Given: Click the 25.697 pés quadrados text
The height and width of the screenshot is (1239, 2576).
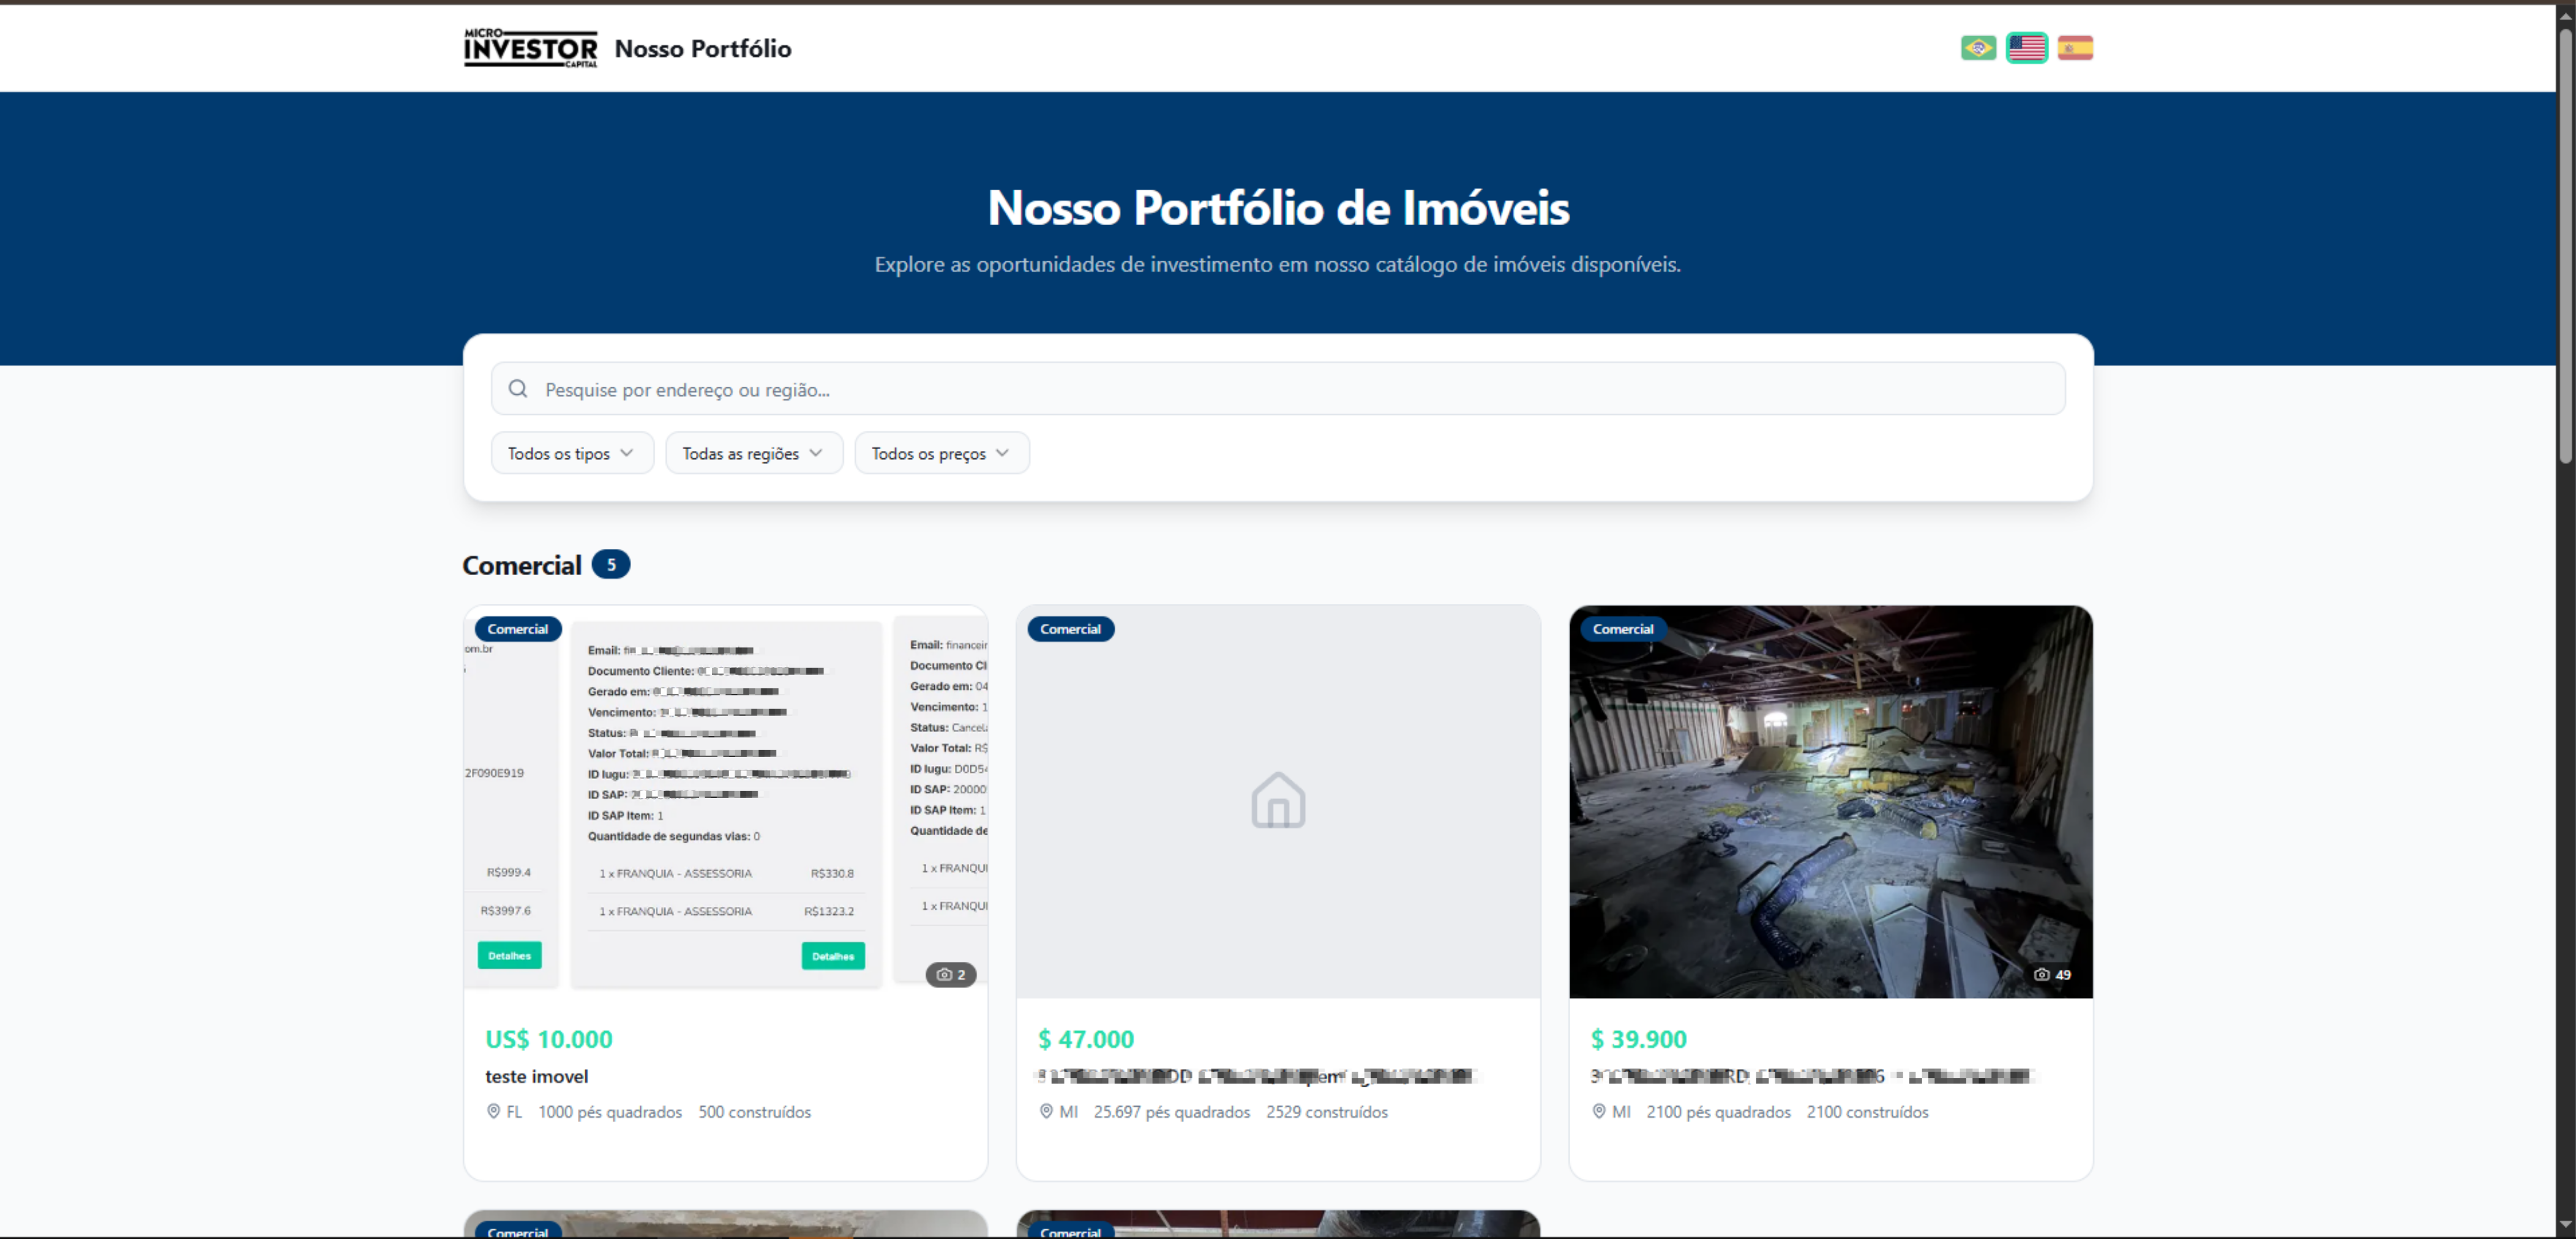Looking at the screenshot, I should (1172, 1112).
